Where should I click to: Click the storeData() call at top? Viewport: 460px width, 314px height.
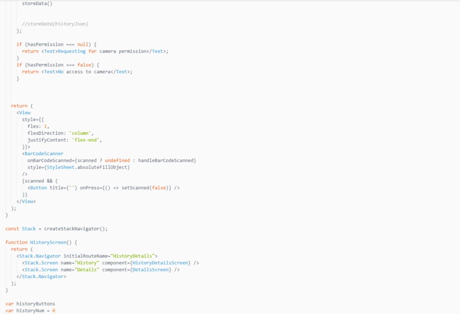[37, 3]
